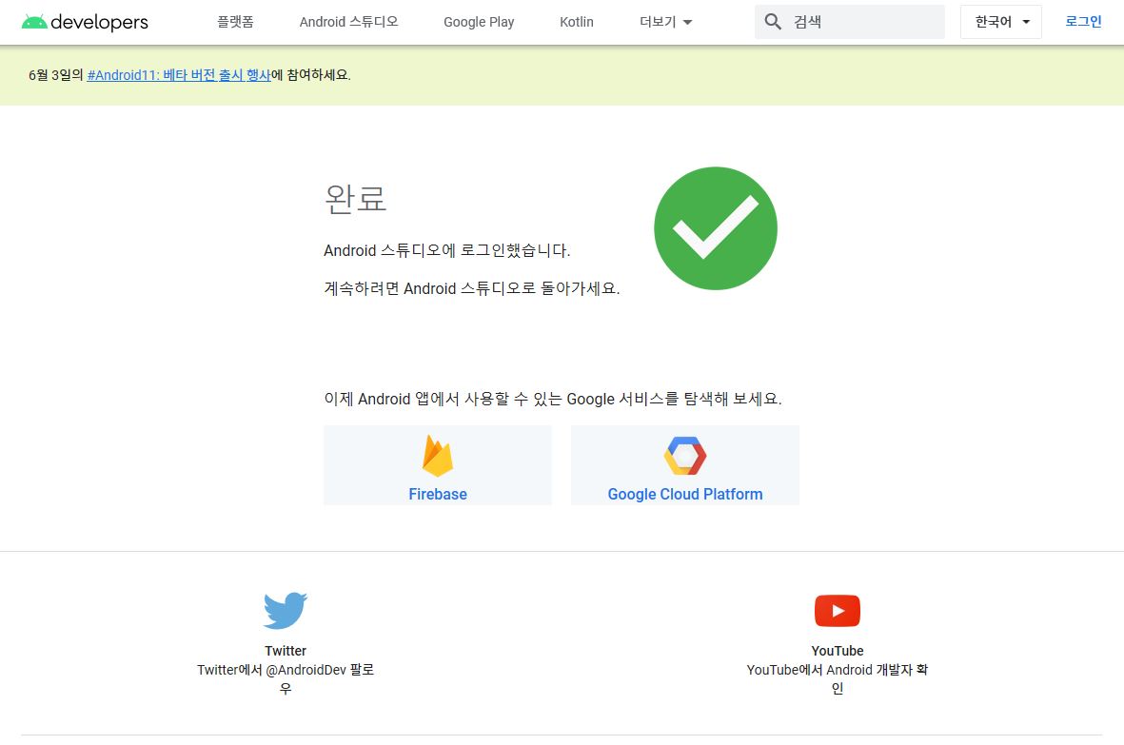Viewport: 1124px width, 745px height.
Task: Click the 'Google 서비스를 탐색해 보세요' sentence
Action: 553,399
